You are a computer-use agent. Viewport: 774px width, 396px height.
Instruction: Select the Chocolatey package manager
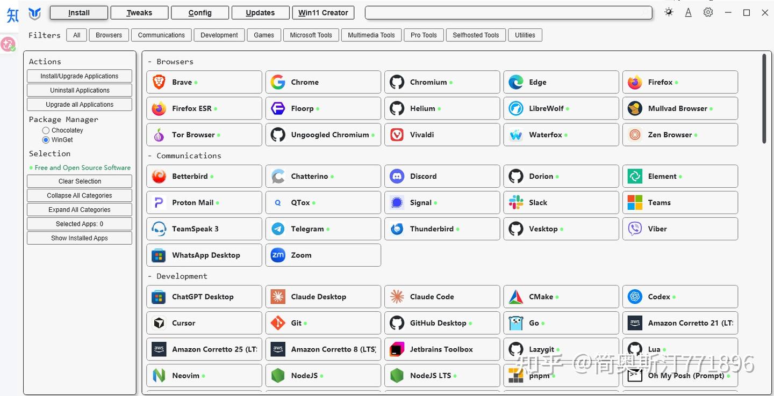pyautogui.click(x=46, y=130)
